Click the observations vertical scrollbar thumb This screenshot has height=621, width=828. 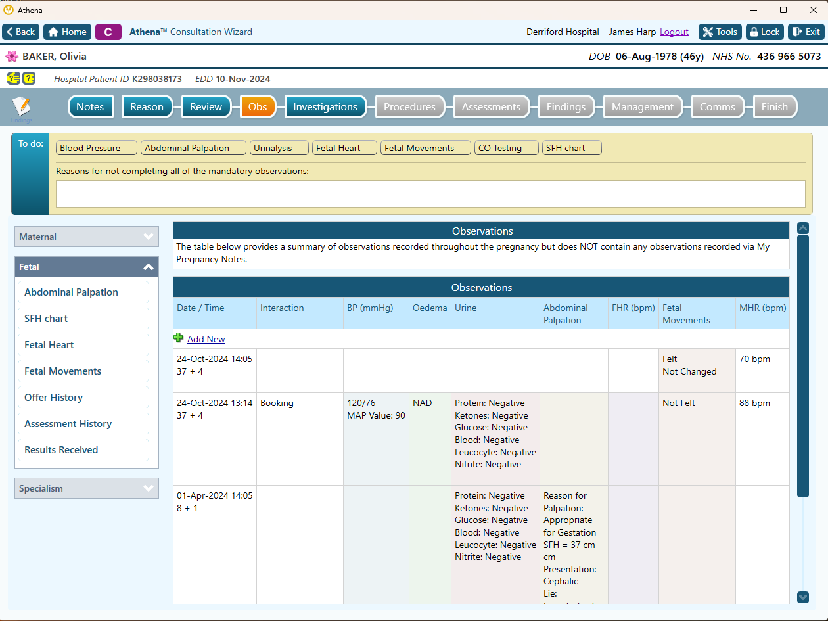click(802, 366)
